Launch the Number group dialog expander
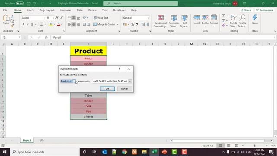This screenshot has height=156, width=277. 150,31
